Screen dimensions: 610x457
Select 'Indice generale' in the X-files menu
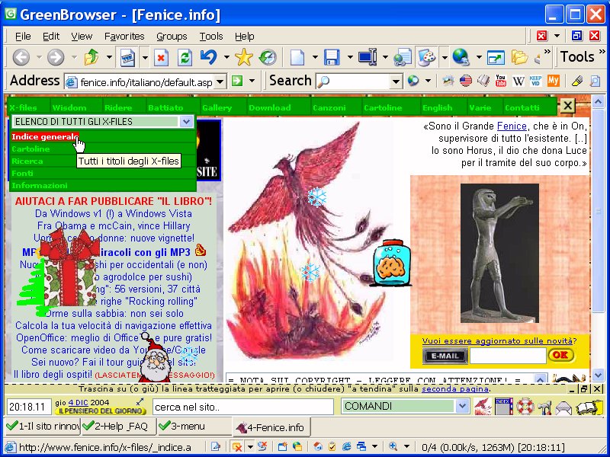click(44, 136)
